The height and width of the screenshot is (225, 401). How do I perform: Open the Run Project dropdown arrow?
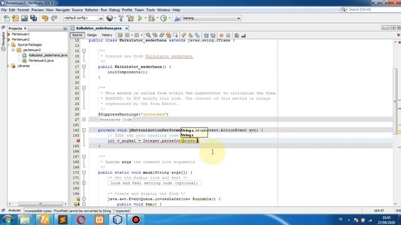point(145,18)
